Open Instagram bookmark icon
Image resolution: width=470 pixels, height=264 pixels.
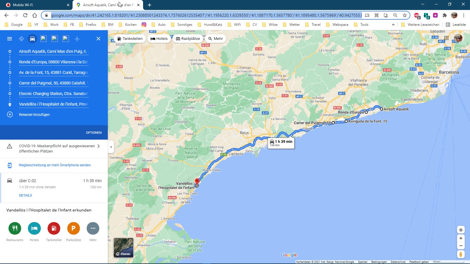pyautogui.click(x=144, y=25)
